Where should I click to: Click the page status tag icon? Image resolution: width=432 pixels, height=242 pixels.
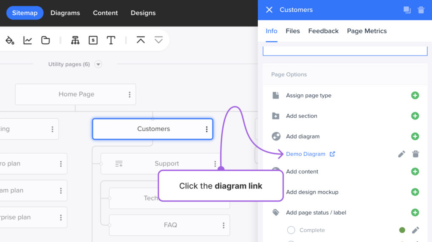pos(275,212)
